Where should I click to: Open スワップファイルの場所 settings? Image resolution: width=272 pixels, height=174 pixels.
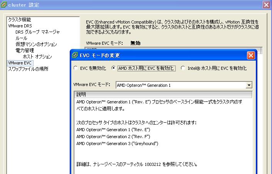coord(28,69)
